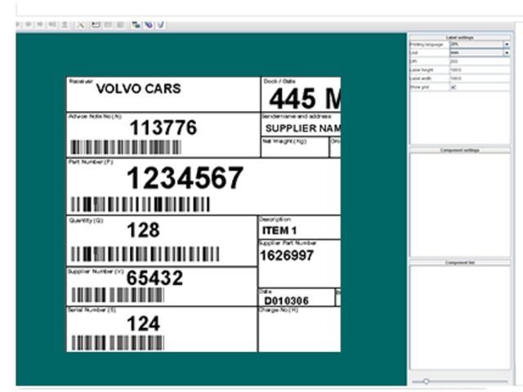Click the Component list panel header
The width and height of the screenshot is (523, 392).
point(460,262)
